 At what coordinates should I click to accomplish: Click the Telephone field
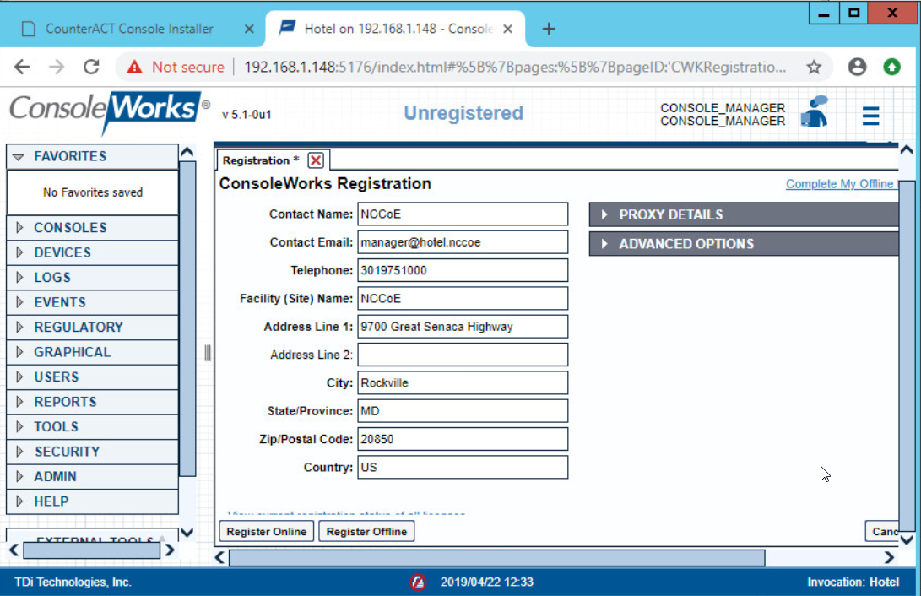[x=463, y=271]
